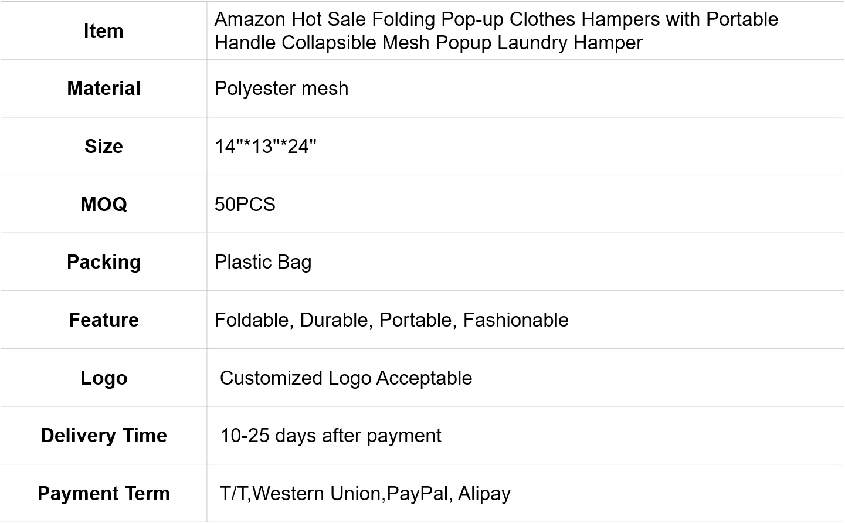Click the Size row label

pyautogui.click(x=103, y=146)
